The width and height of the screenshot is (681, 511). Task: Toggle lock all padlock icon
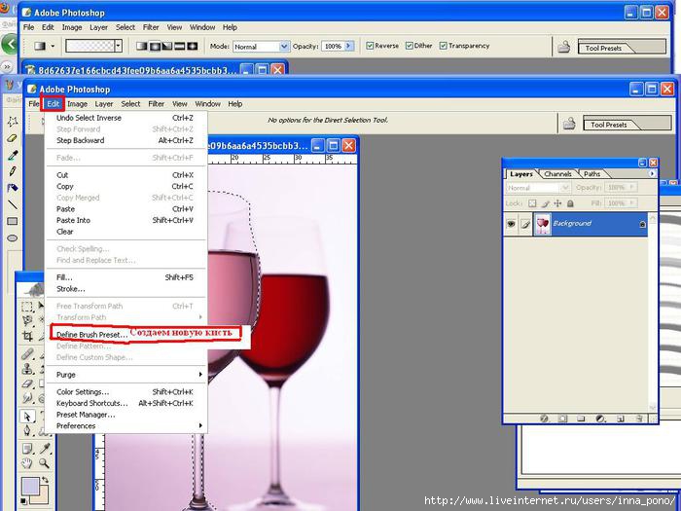571,203
